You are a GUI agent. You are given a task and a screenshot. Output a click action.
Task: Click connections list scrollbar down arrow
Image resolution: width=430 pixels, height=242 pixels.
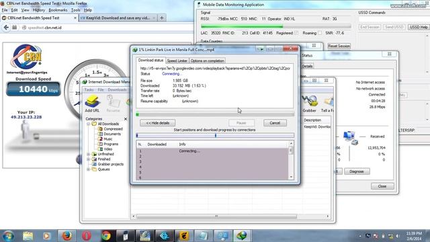tap(291, 177)
